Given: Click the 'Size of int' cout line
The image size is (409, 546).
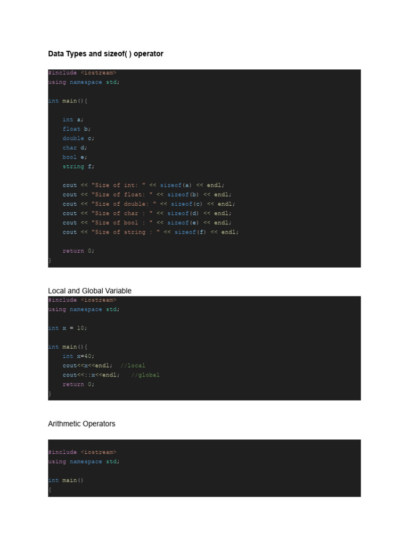Looking at the screenshot, I should pos(143,186).
